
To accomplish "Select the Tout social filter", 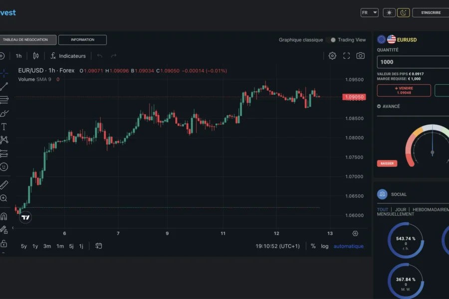I will [382, 209].
